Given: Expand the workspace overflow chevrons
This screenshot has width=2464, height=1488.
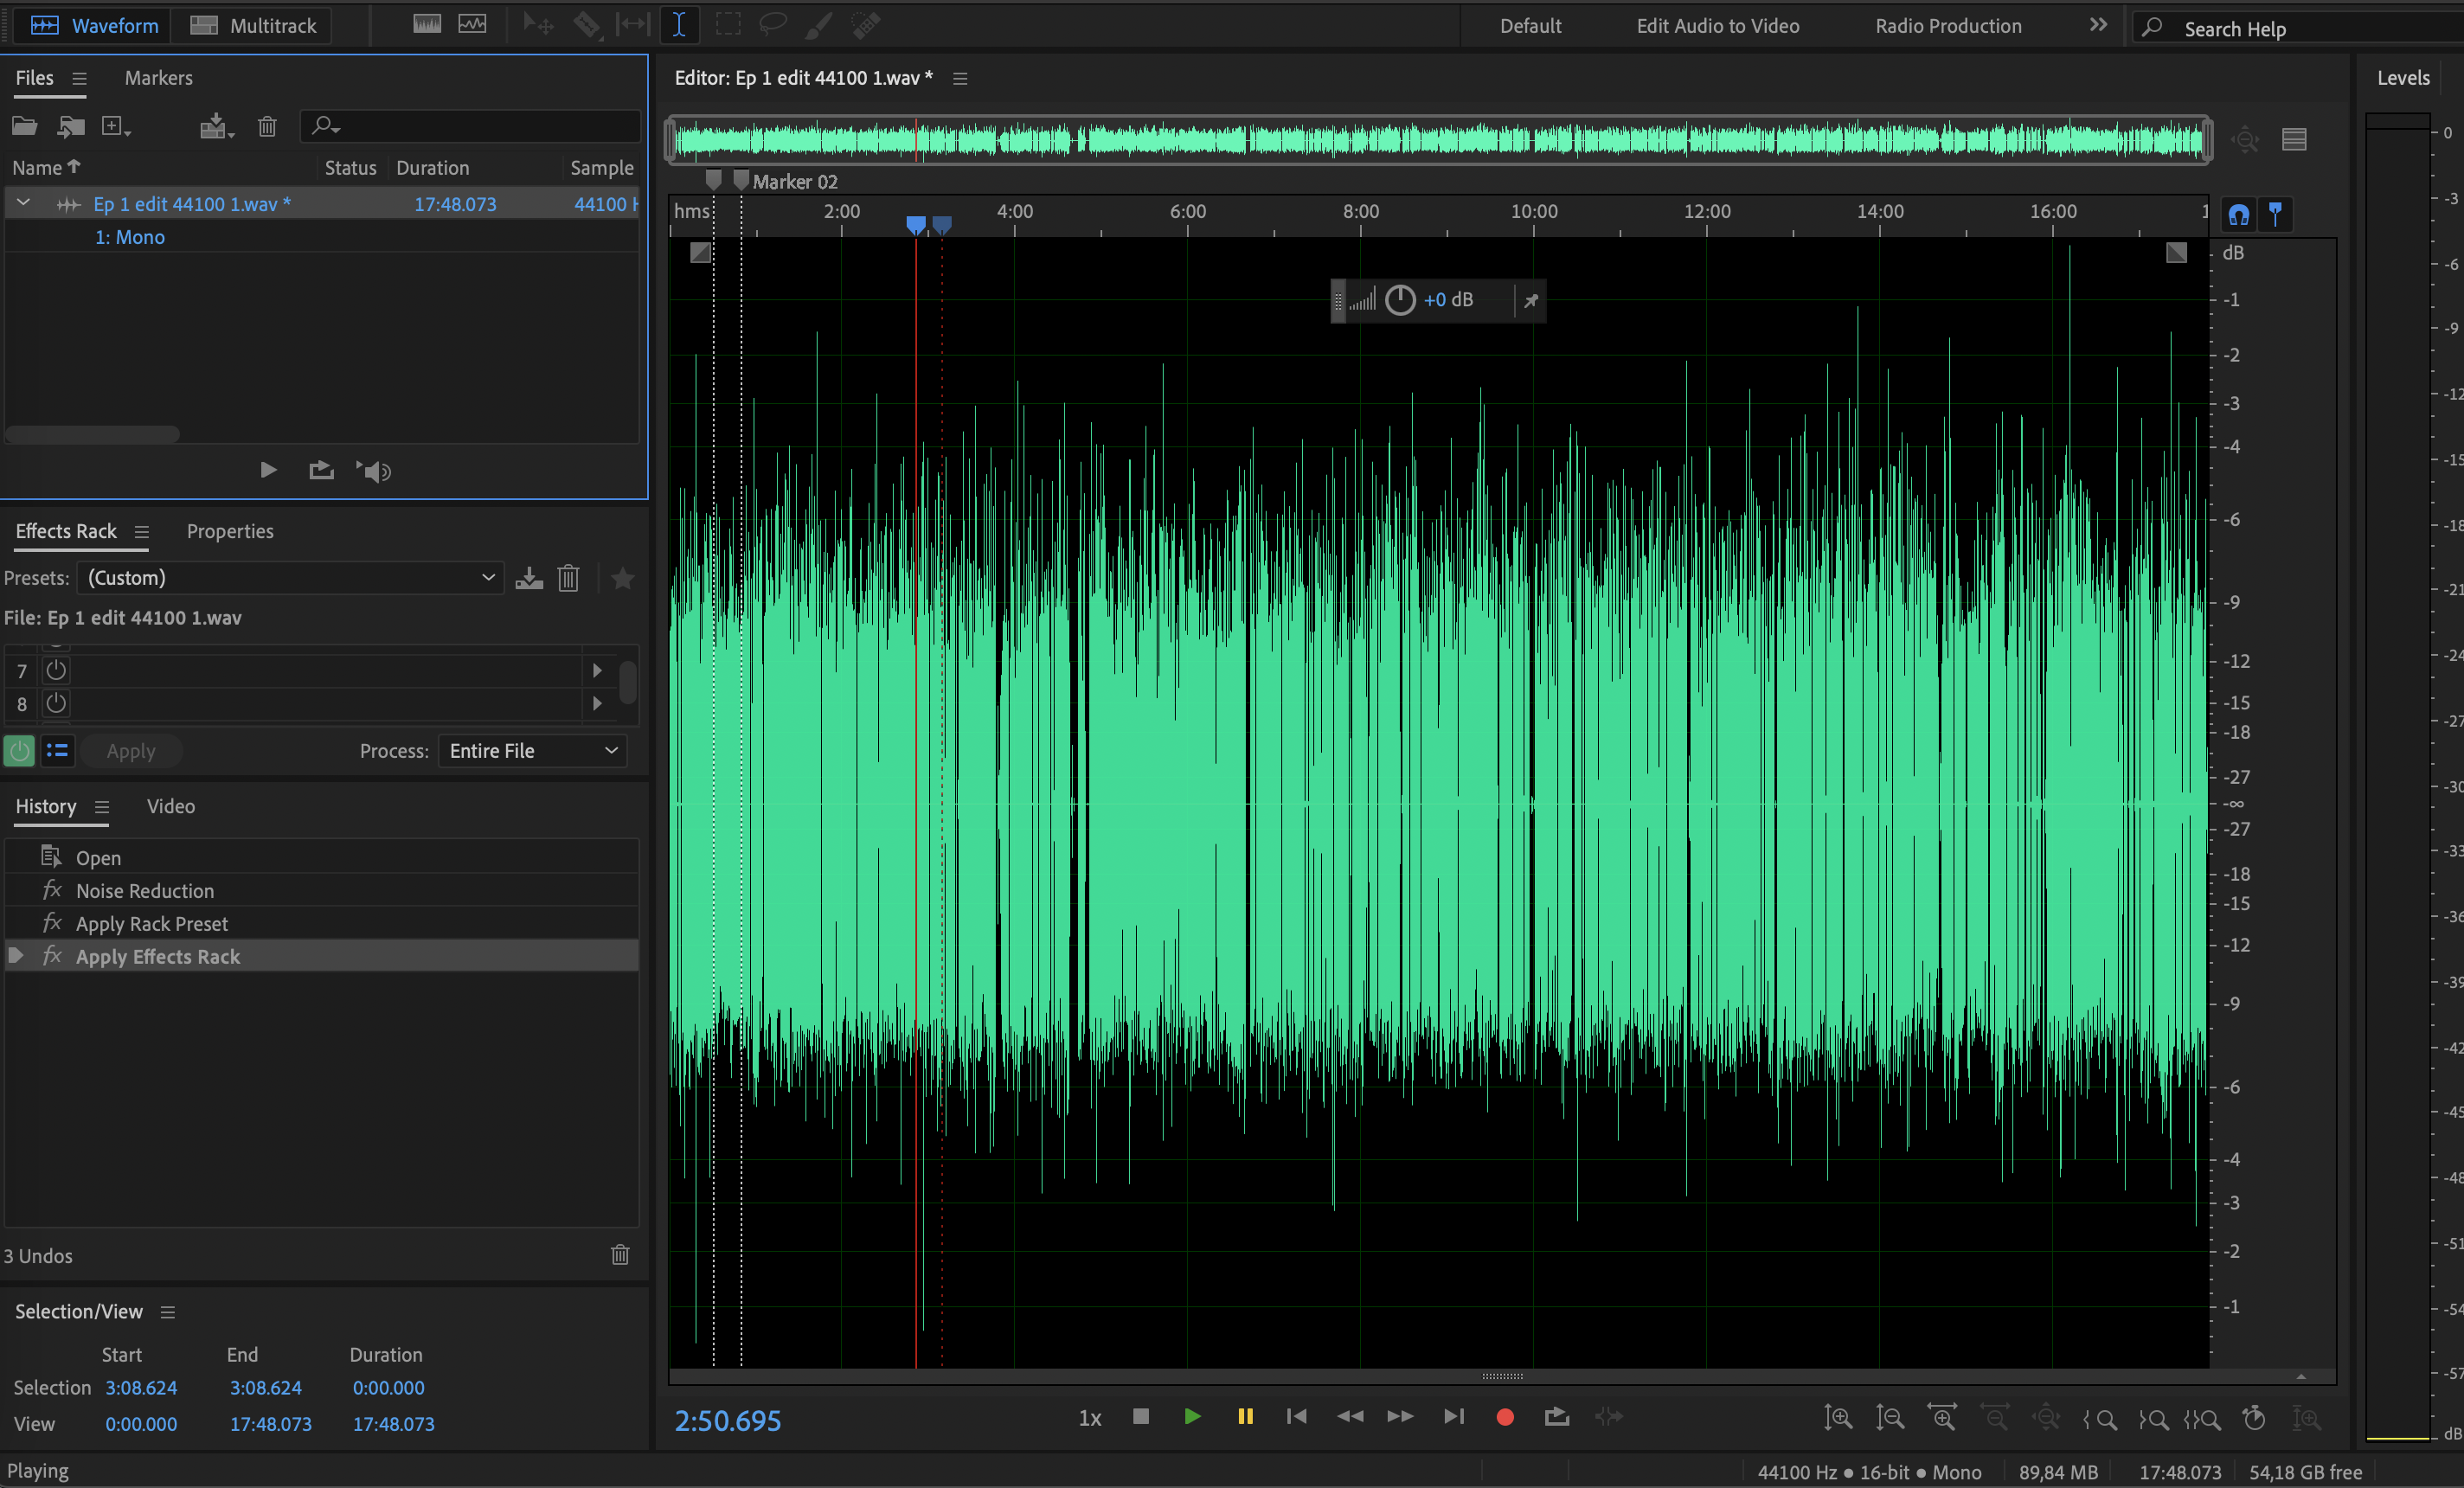Looking at the screenshot, I should pos(2098,25).
